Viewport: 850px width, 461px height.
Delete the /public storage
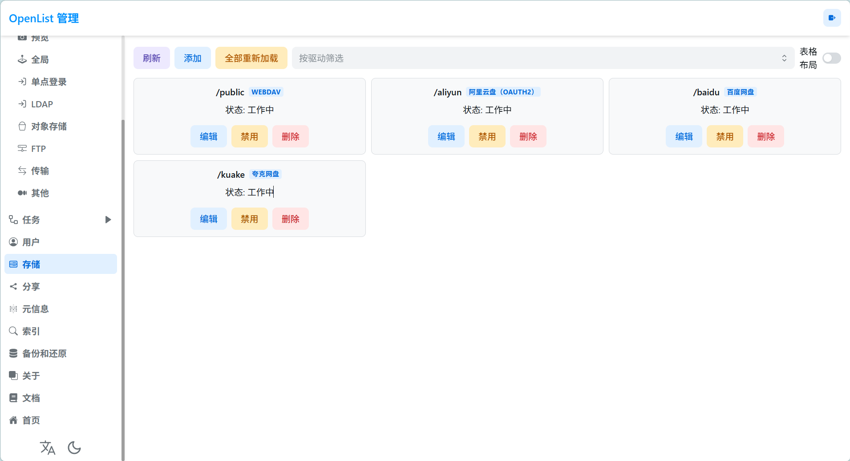coord(291,136)
